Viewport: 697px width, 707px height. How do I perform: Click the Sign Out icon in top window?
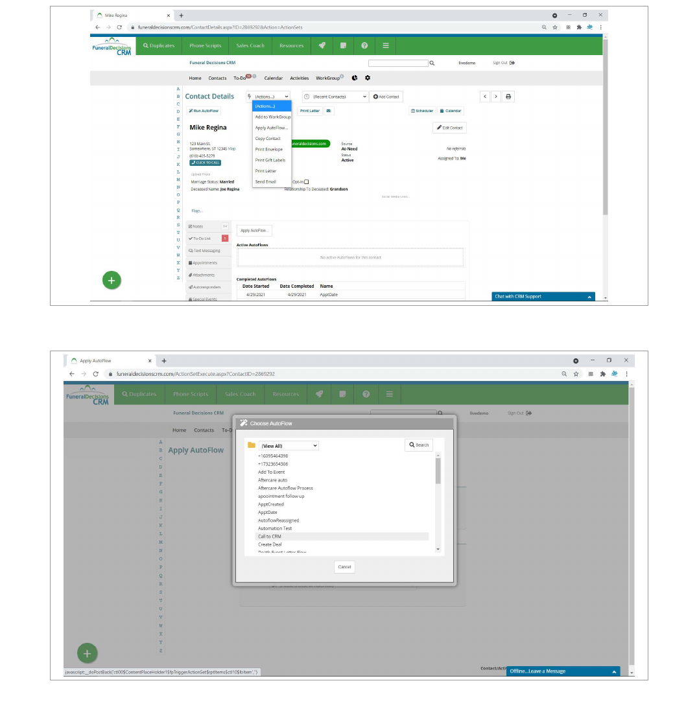(x=512, y=63)
